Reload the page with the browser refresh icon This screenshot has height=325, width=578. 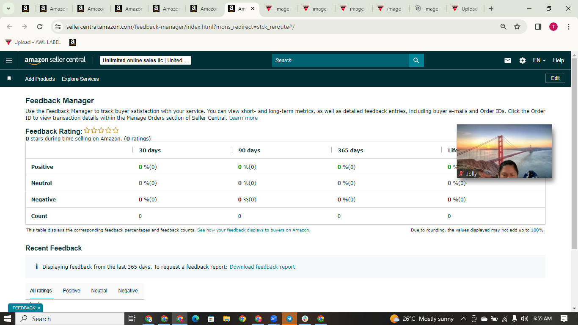[x=40, y=27]
